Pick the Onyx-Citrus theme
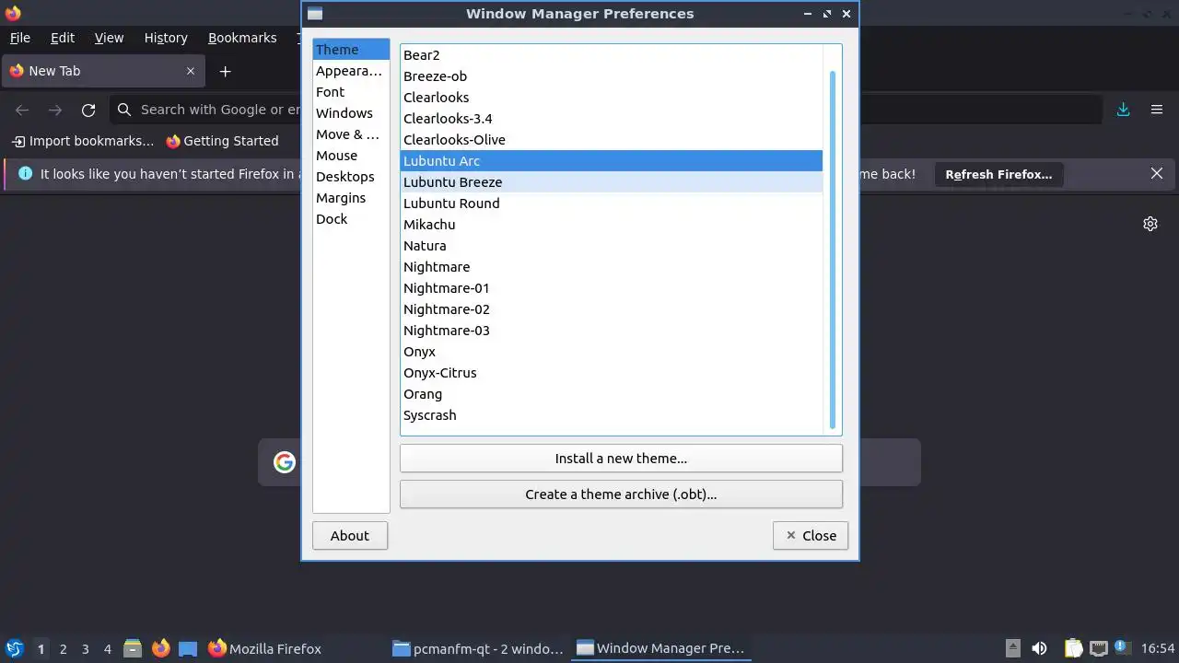This screenshot has width=1179, height=663. tap(612, 373)
